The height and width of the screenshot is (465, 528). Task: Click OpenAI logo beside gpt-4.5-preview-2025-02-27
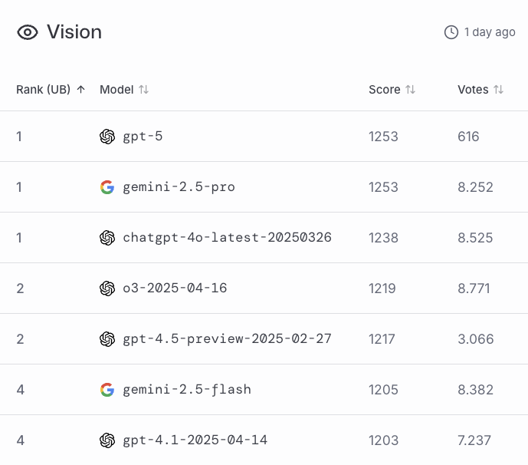107,339
